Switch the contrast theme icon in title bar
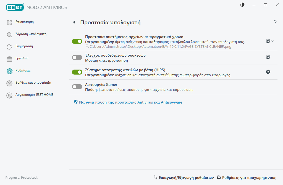283x185 pixels. [x=242, y=5]
